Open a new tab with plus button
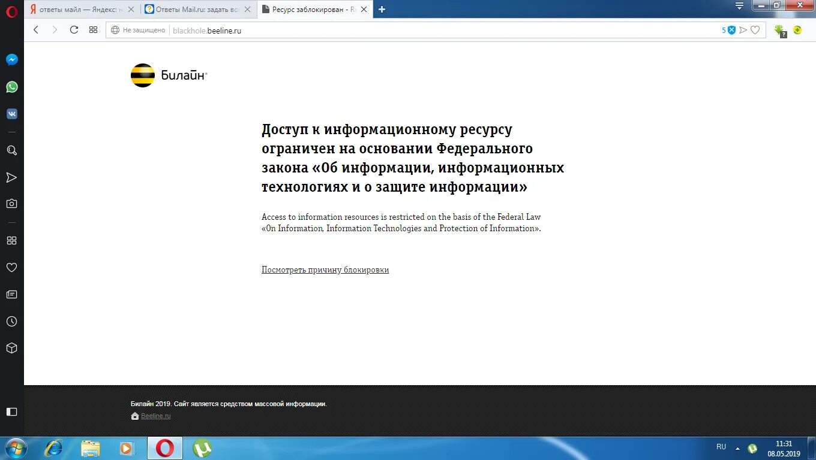Screen dimensions: 816x460 (382, 9)
